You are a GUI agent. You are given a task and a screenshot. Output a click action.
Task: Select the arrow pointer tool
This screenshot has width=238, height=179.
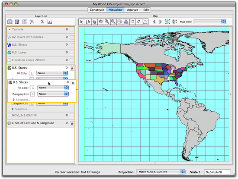coord(81,22)
